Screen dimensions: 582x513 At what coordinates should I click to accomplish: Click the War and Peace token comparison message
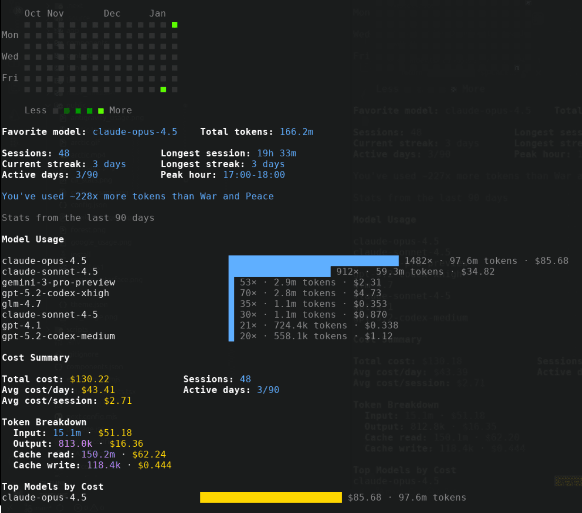tap(138, 196)
